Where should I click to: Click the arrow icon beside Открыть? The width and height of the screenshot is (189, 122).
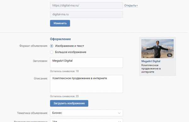(x=137, y=6)
